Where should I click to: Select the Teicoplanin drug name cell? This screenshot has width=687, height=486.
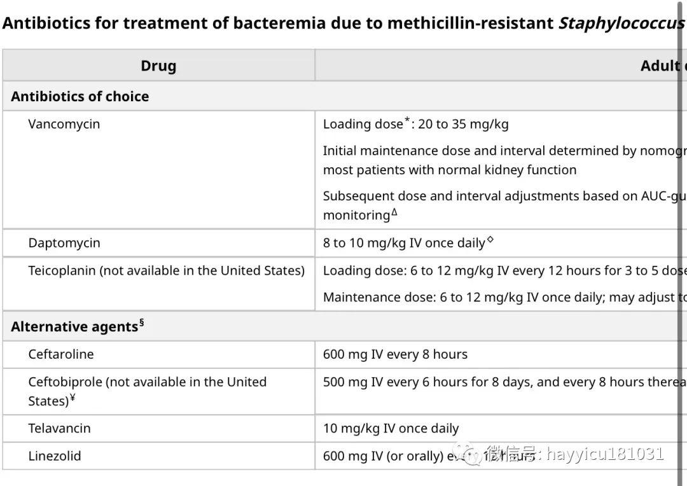(158, 284)
